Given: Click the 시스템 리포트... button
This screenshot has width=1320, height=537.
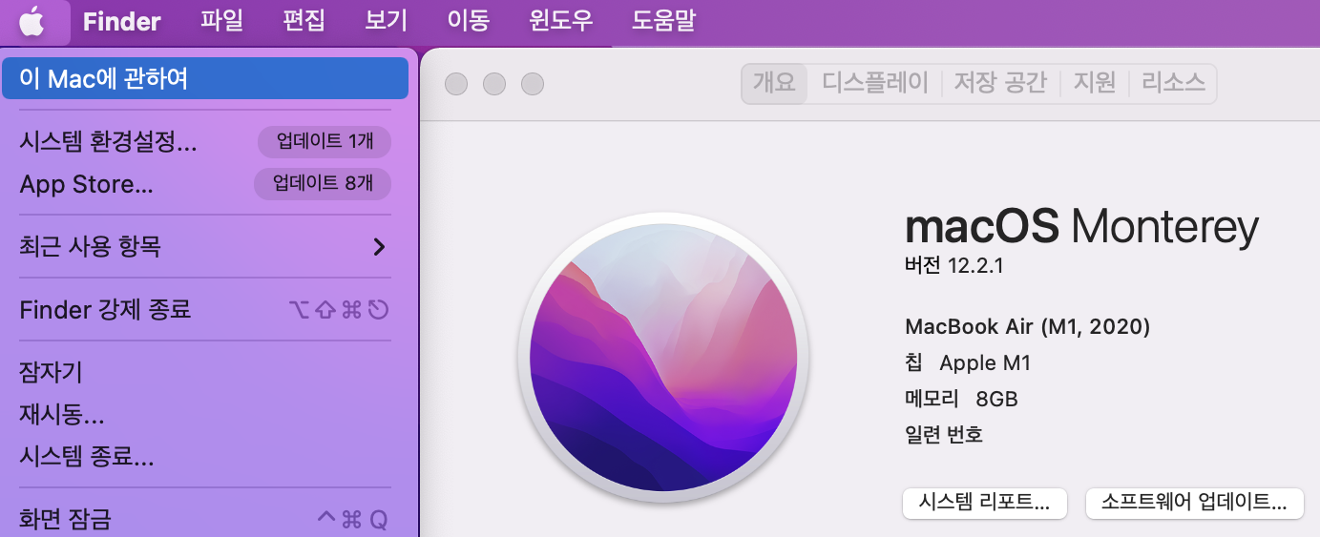Looking at the screenshot, I should point(984,503).
